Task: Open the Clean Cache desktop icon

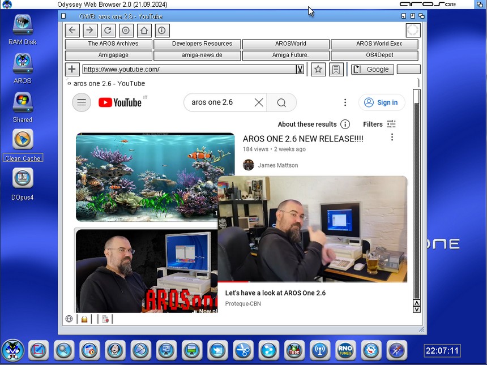Action: coord(23,140)
